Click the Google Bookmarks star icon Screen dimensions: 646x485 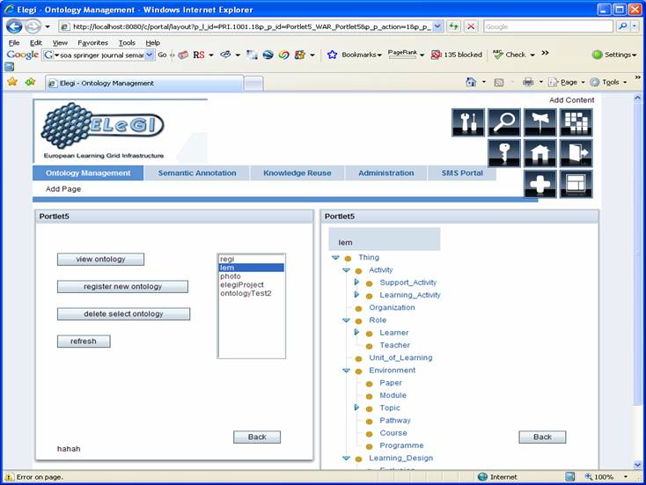332,55
